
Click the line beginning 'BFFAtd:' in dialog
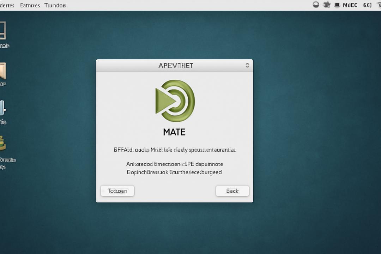click(x=175, y=150)
